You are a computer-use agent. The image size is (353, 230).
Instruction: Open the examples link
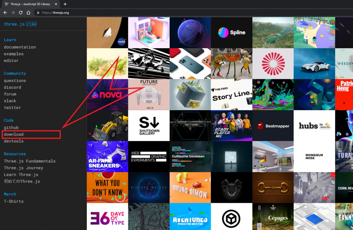pos(14,54)
